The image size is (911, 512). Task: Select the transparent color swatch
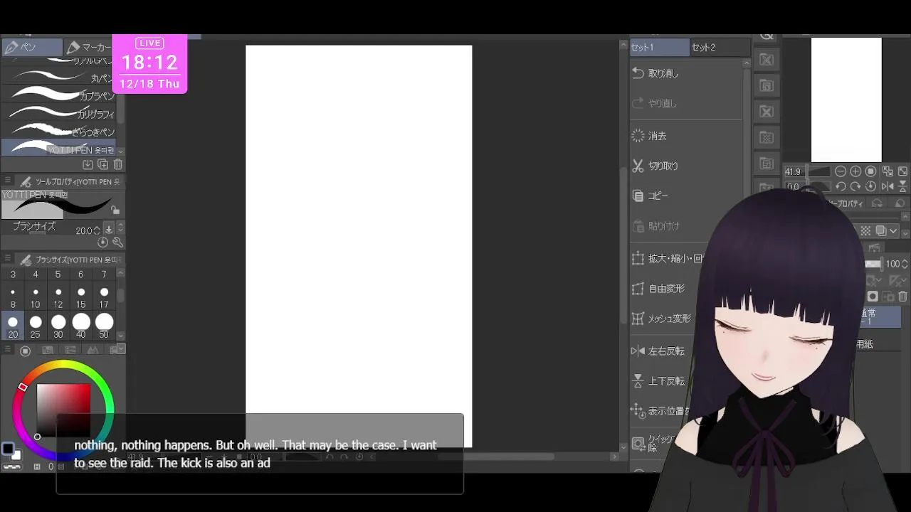(x=11, y=467)
